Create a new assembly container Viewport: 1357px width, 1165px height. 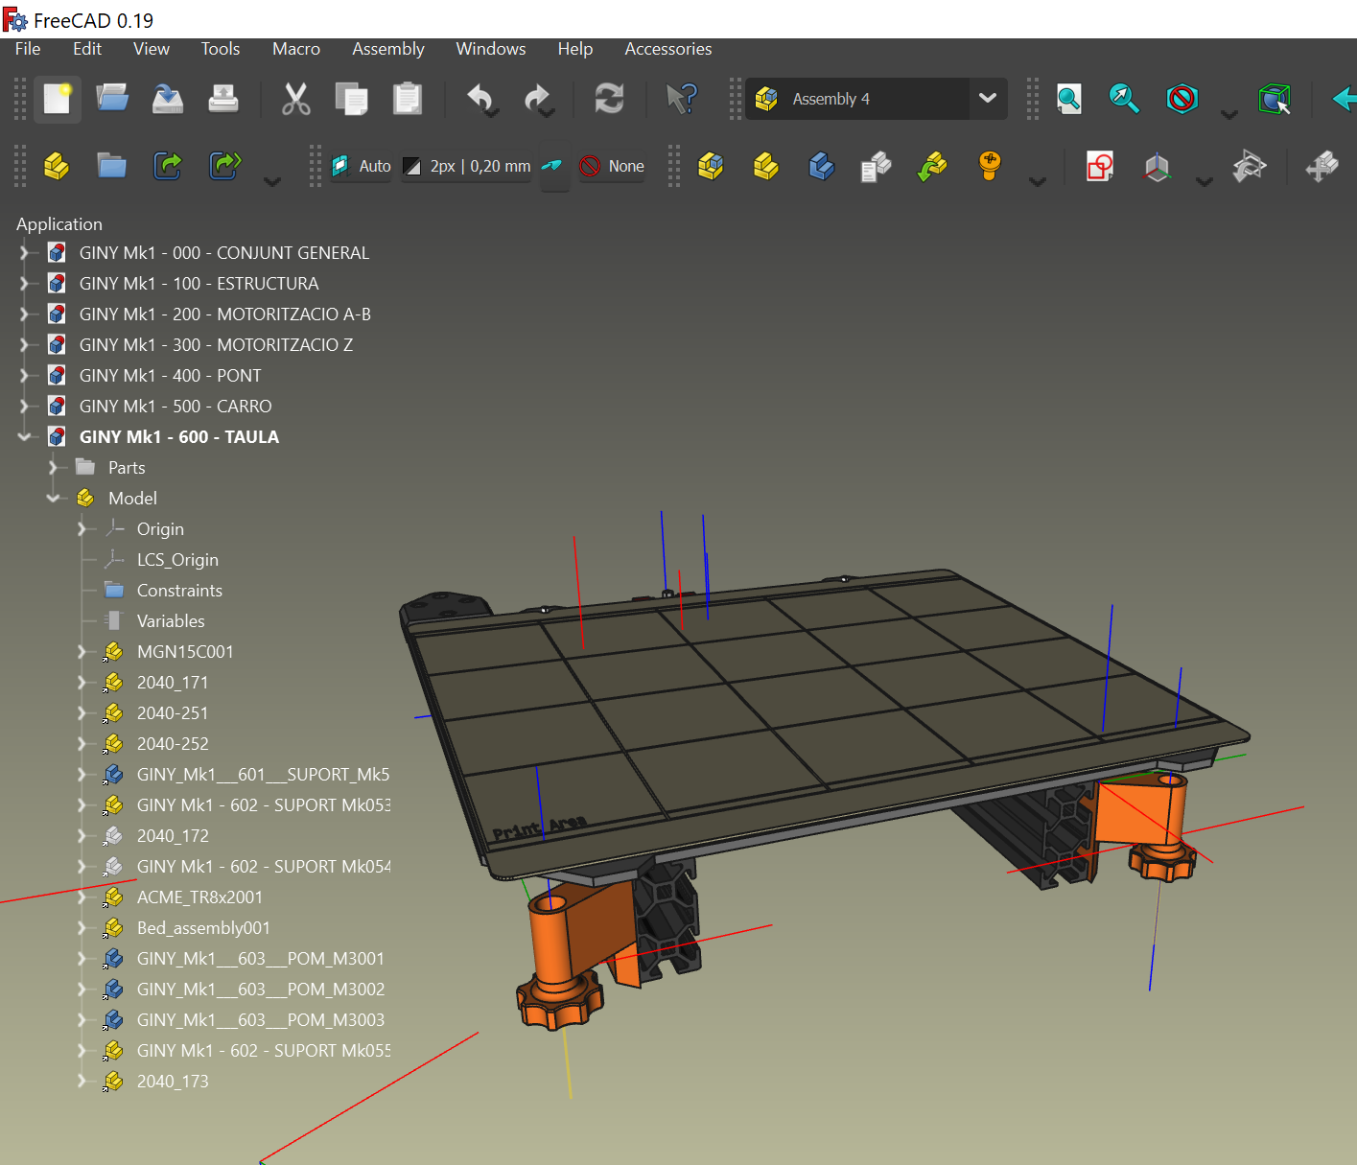711,166
